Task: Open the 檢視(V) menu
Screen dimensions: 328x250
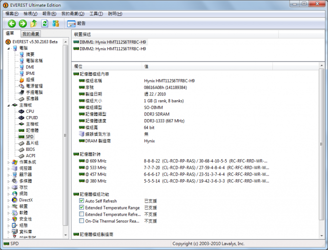Action: [30, 14]
